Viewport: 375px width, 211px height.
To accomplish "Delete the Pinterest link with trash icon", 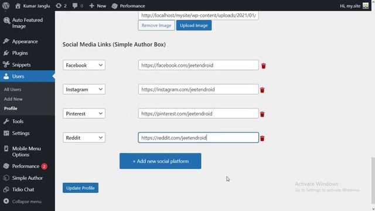I will click(262, 114).
